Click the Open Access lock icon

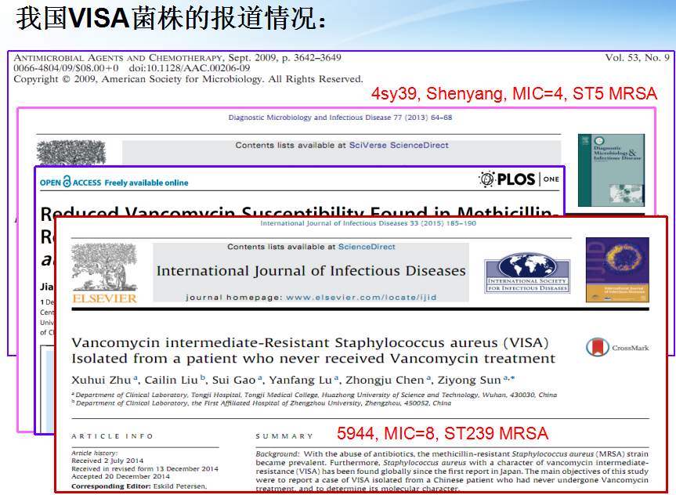click(x=67, y=182)
